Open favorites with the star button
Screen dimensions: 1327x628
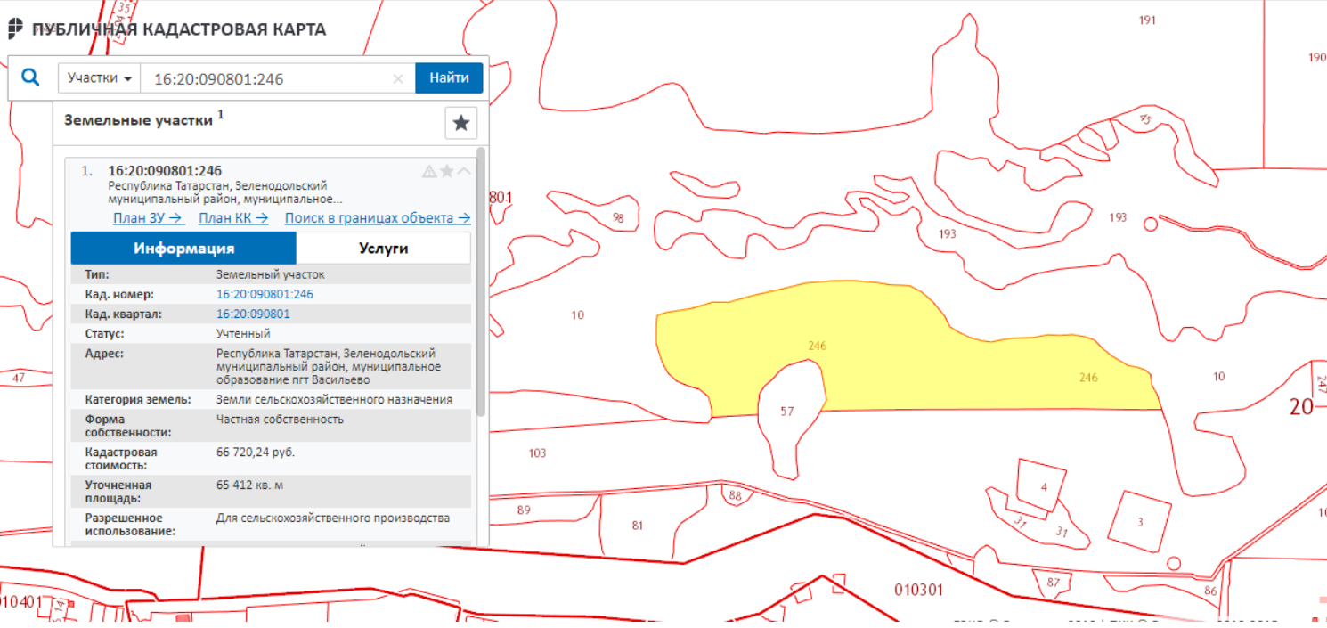[x=461, y=123]
